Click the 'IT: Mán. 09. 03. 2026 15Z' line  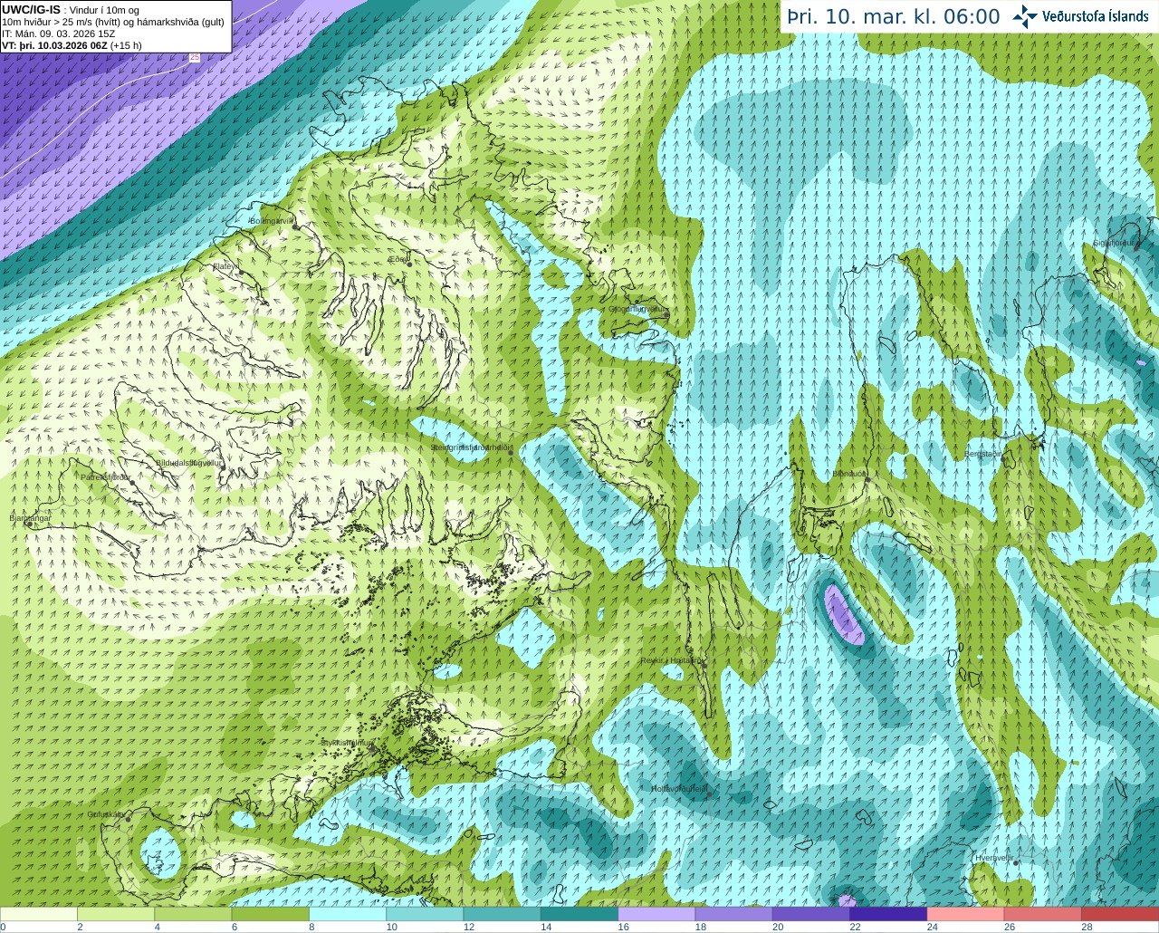click(59, 34)
